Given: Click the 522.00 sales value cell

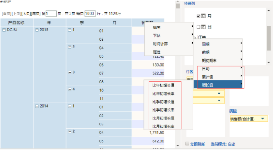Looking at the screenshot, I should click(148, 73).
